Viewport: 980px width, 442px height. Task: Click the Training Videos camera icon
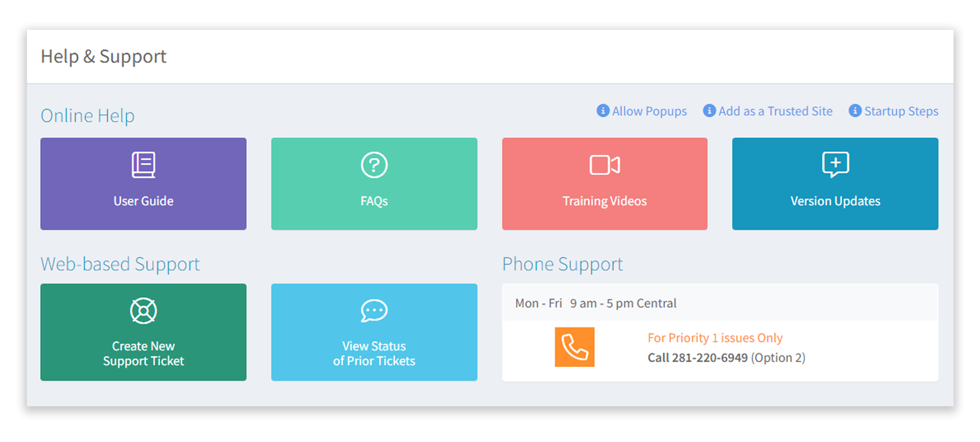[605, 165]
